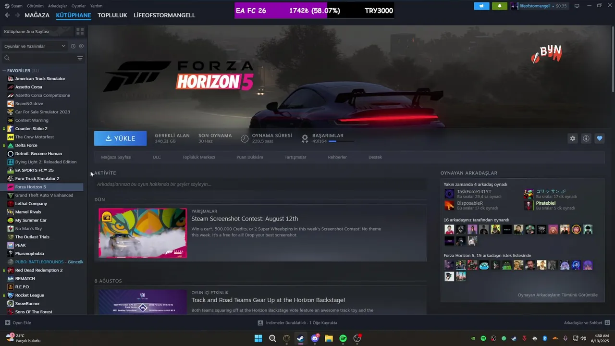The height and width of the screenshot is (346, 615).
Task: Open the Rehberler link
Action: 337,157
